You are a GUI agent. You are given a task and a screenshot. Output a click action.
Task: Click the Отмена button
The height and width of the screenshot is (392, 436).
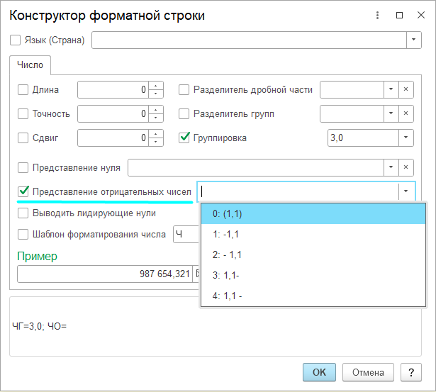point(368,372)
